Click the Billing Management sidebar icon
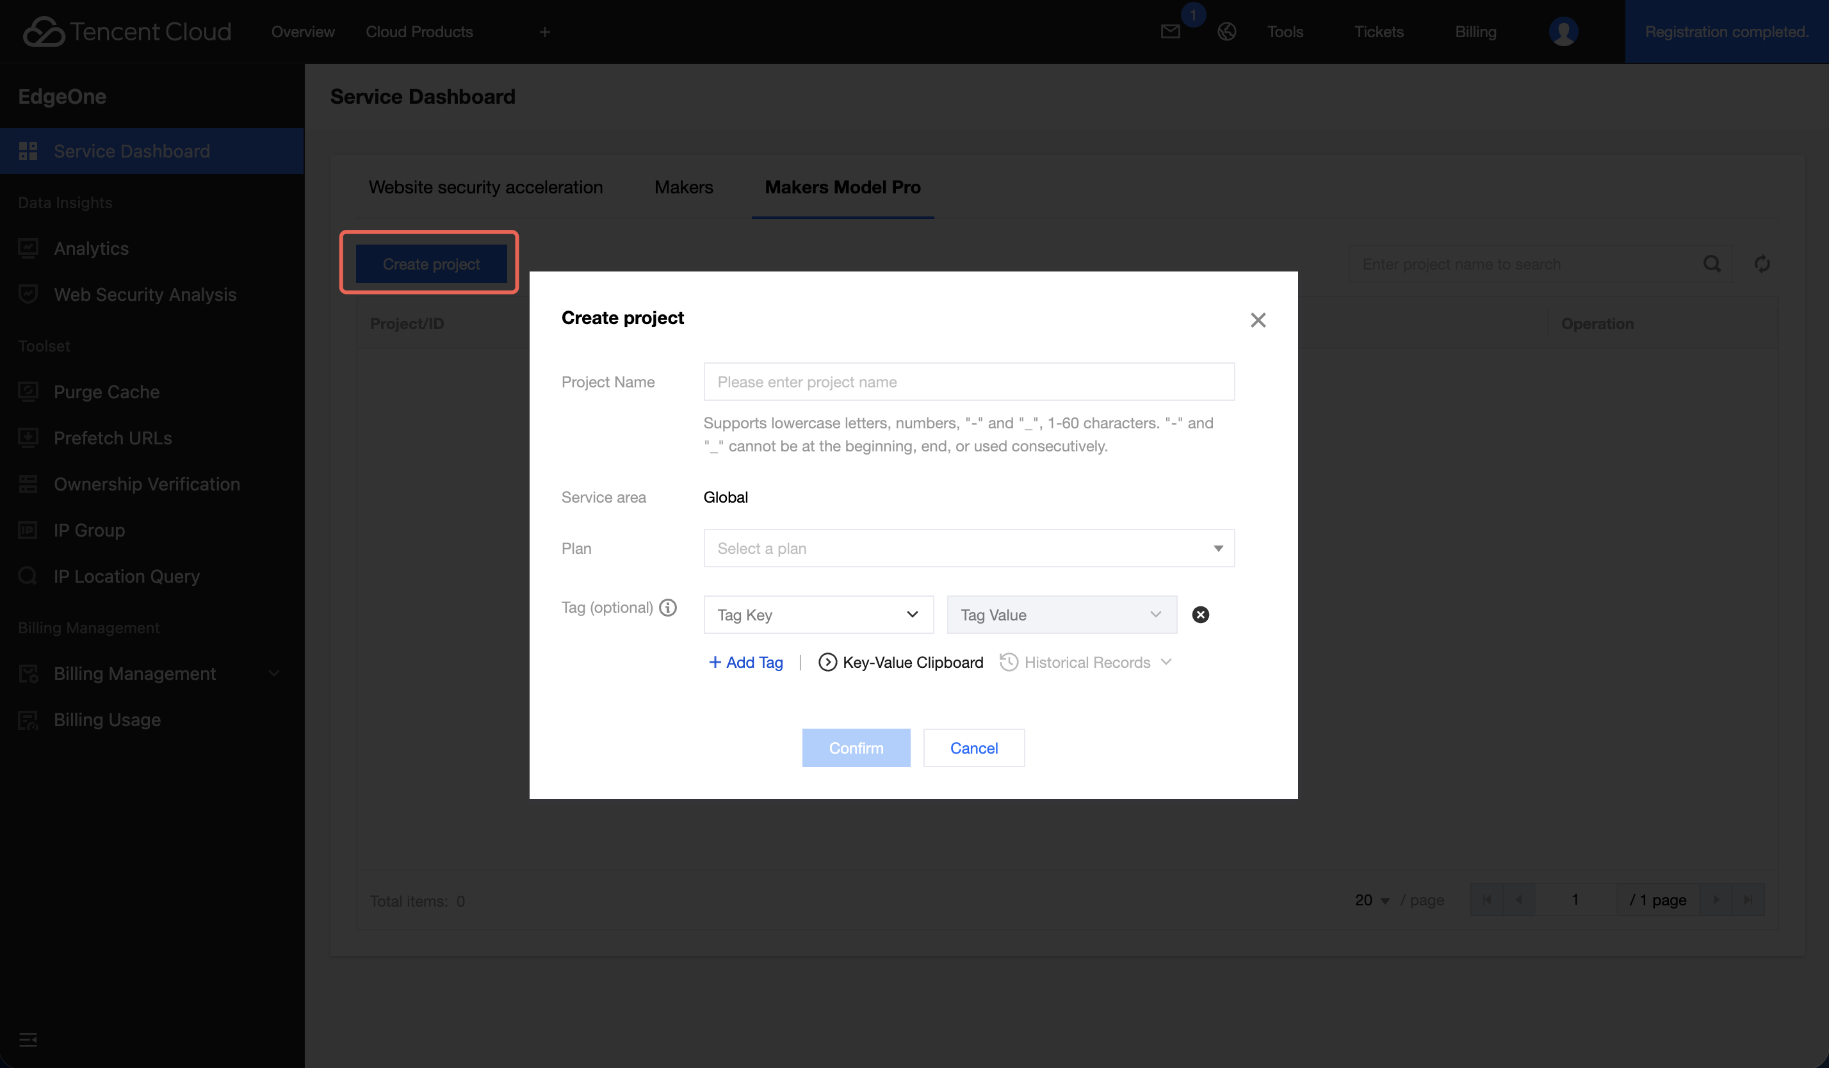Image resolution: width=1829 pixels, height=1068 pixels. 28,674
